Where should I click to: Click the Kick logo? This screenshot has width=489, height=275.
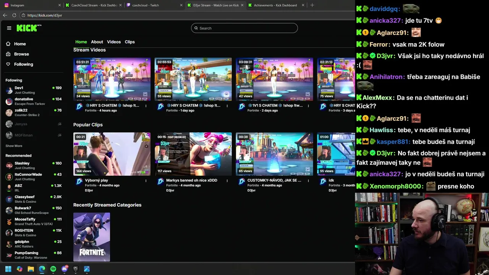coord(29,28)
